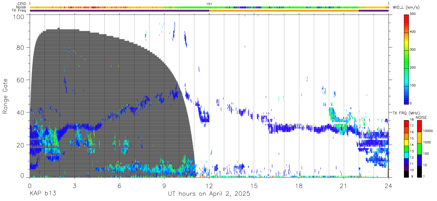The image size is (437, 201).
Task: Click the 9 hour tick on time axis
Action: pyautogui.click(x=164, y=186)
